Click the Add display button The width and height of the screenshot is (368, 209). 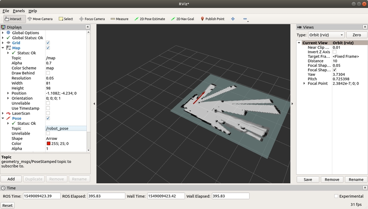[x=11, y=179]
